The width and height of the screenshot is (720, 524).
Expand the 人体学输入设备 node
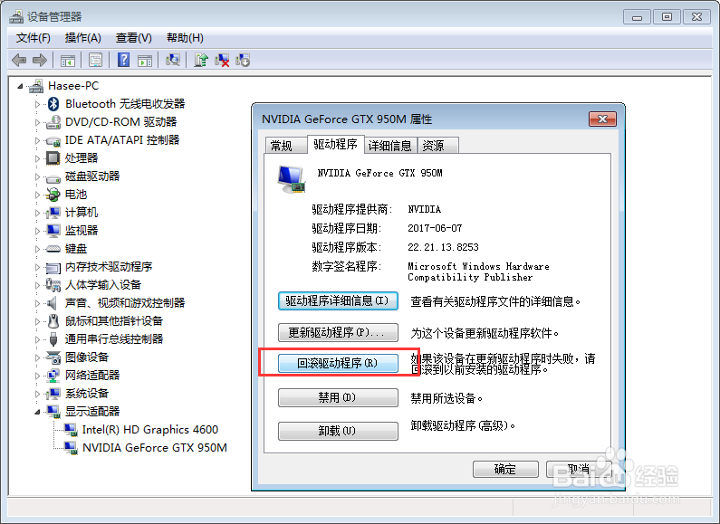(x=38, y=285)
